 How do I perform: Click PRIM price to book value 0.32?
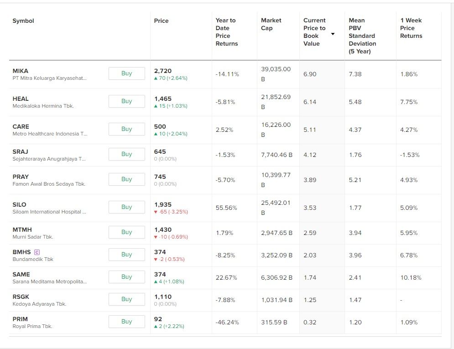(x=310, y=323)
